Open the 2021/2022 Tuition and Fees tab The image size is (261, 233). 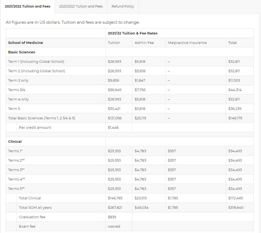point(28,6)
